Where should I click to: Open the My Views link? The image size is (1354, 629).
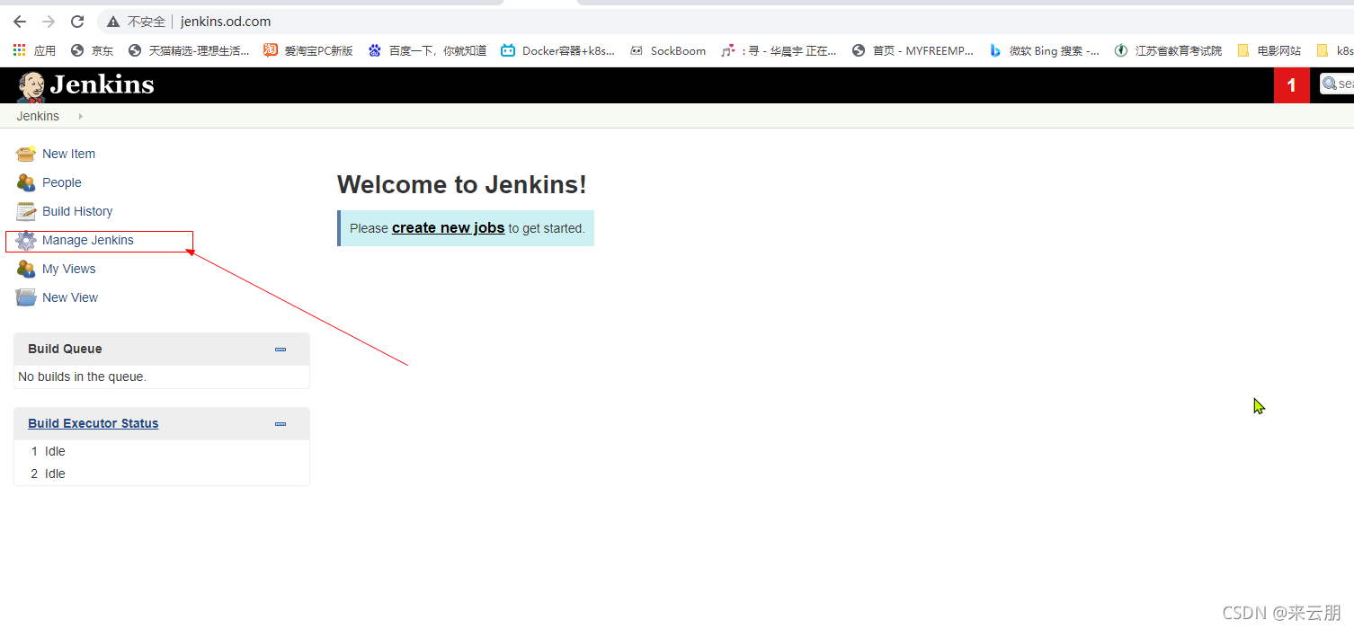[69, 269]
